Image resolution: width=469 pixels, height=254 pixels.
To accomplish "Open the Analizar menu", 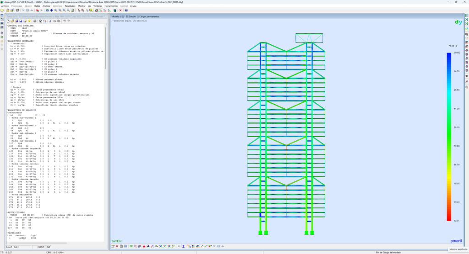I will (46, 6).
